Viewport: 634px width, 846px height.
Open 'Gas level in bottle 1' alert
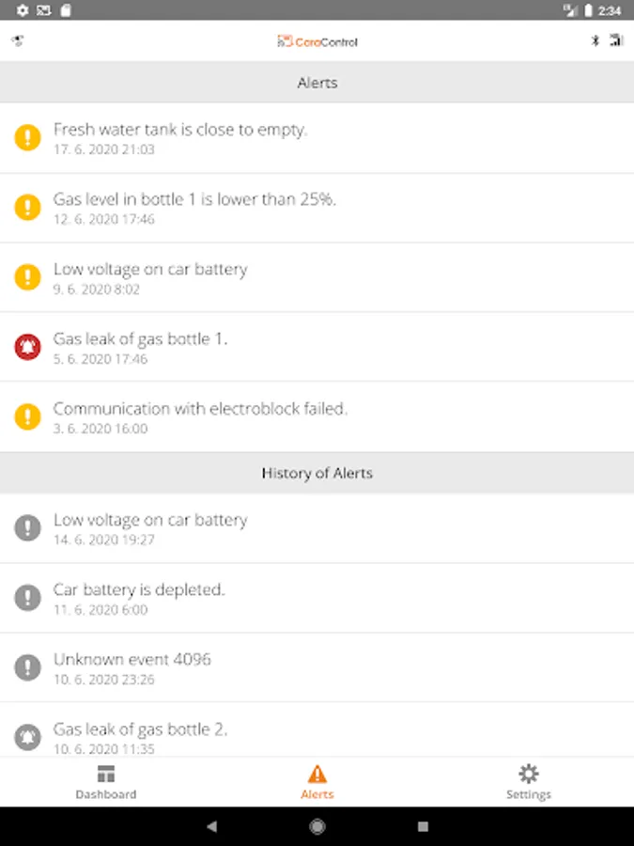tap(317, 208)
